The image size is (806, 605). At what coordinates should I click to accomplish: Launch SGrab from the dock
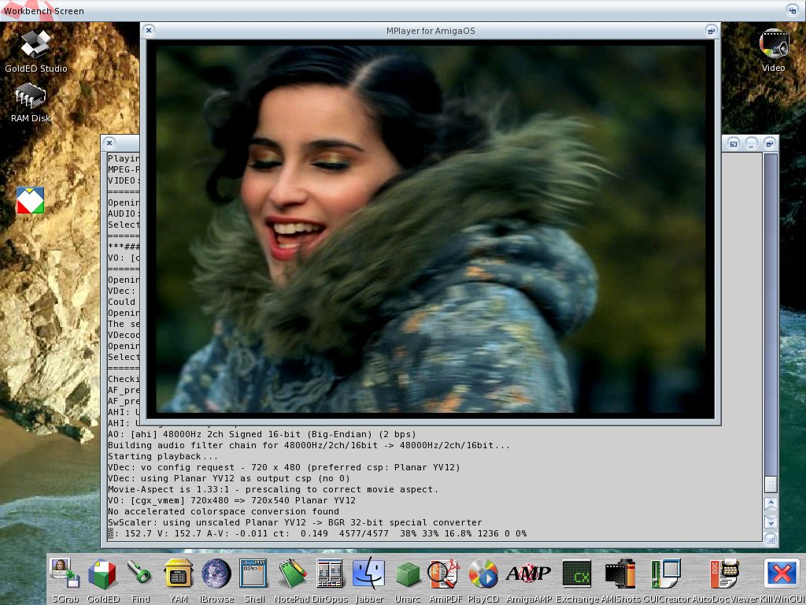tap(61, 575)
